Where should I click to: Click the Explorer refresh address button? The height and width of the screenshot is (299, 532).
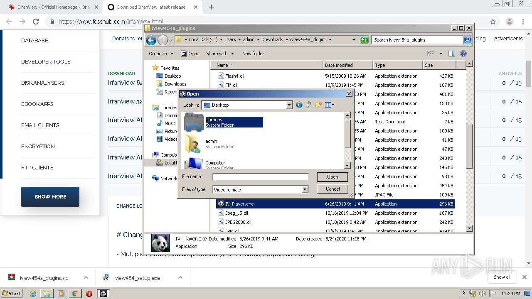364,40
